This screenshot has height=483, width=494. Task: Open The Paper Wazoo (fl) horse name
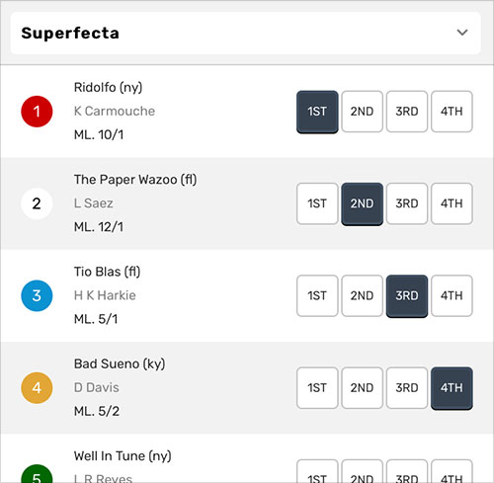point(135,180)
